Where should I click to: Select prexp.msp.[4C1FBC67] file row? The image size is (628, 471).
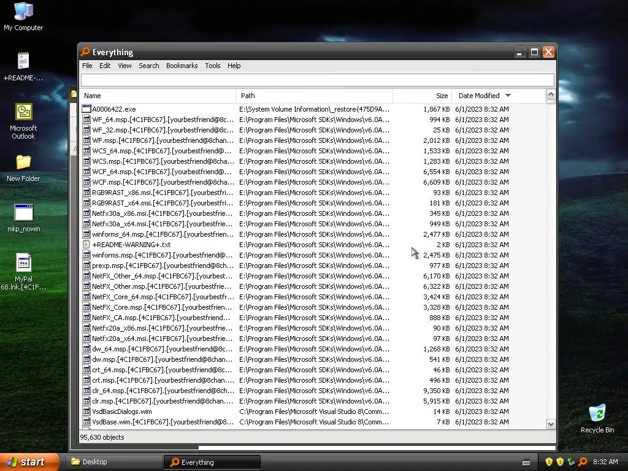point(313,265)
